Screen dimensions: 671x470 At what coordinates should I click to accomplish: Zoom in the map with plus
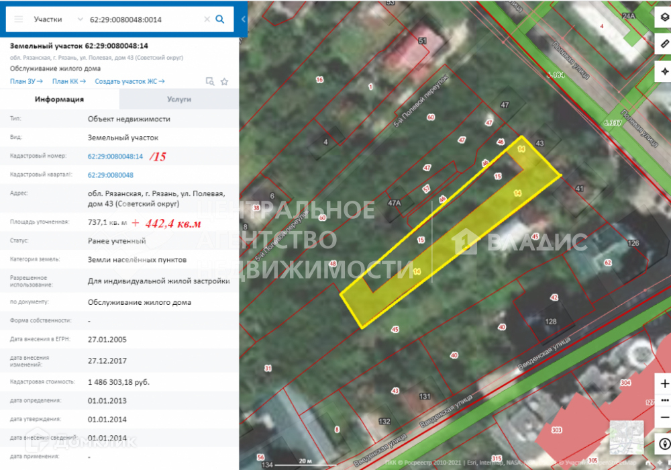pos(664,383)
